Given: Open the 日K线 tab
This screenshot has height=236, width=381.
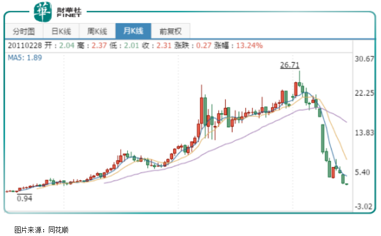Looking at the screenshot, I should 60,32.
